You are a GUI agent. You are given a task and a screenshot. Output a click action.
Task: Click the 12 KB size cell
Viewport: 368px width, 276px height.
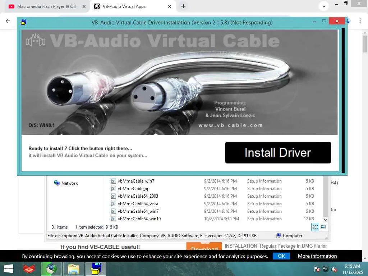[309, 218]
